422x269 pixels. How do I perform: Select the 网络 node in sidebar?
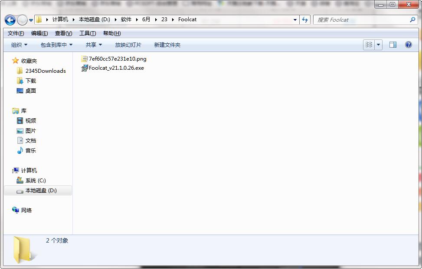[25, 210]
